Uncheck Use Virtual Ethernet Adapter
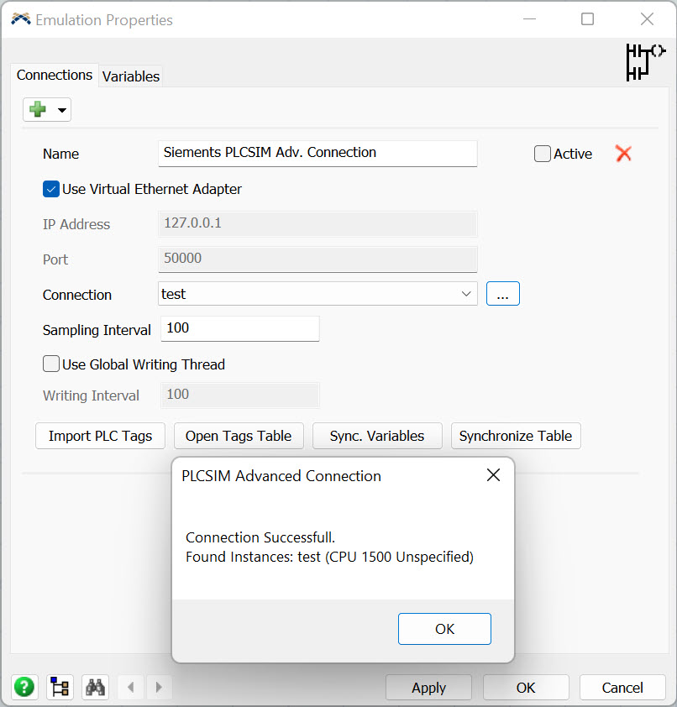 [x=51, y=189]
